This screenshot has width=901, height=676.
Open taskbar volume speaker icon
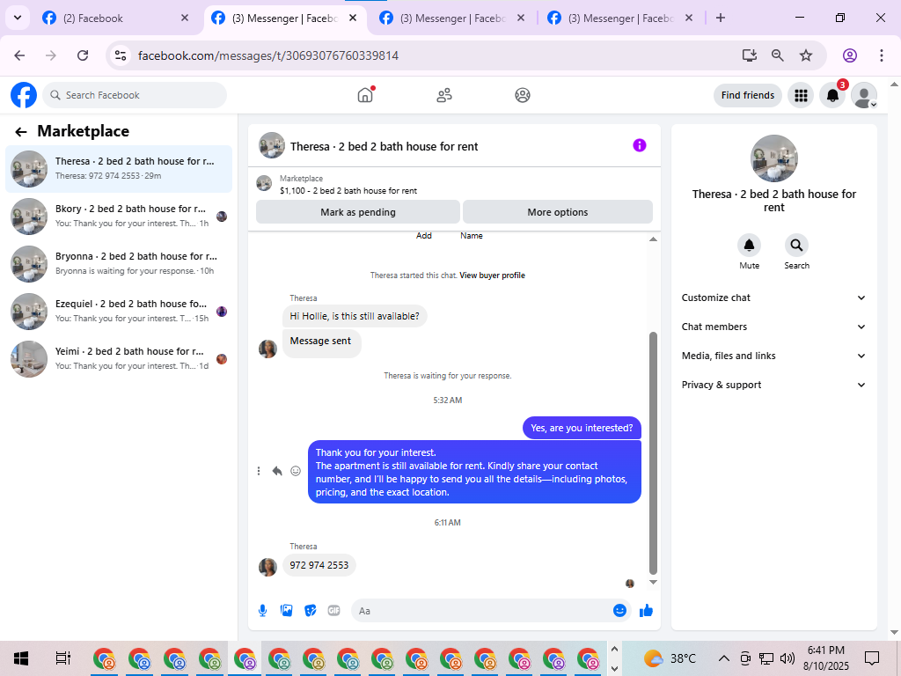click(787, 658)
